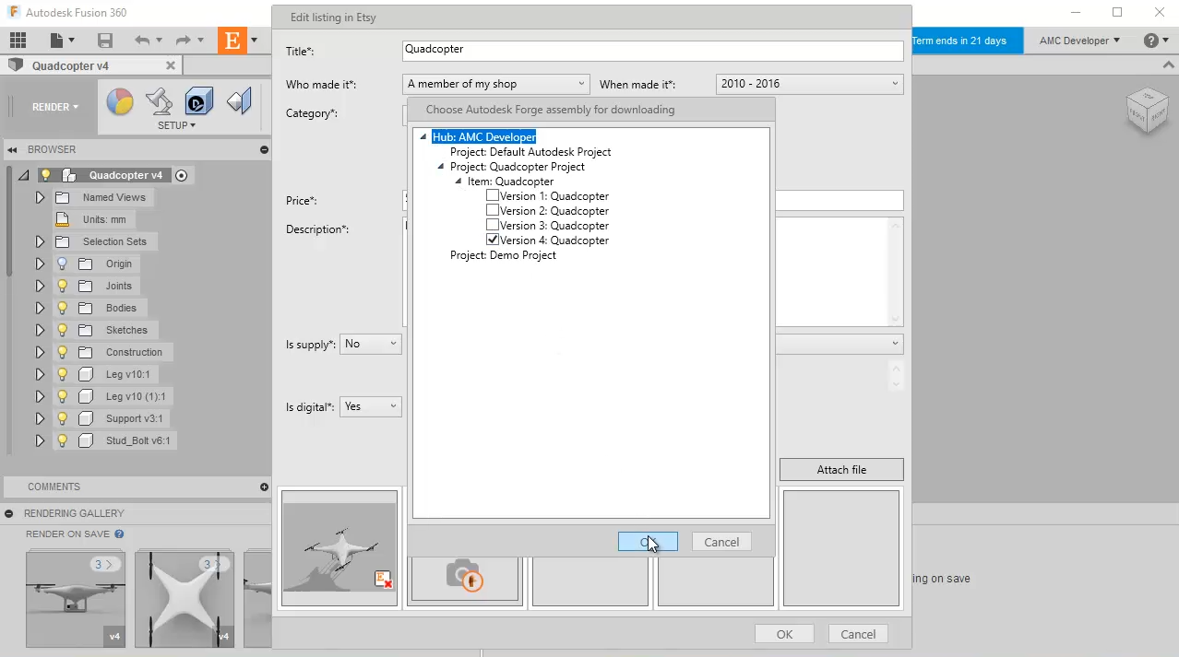Screen dimensions: 1179x657
Task: Cancel the Forge assembly chooser dialog
Action: pyautogui.click(x=721, y=542)
